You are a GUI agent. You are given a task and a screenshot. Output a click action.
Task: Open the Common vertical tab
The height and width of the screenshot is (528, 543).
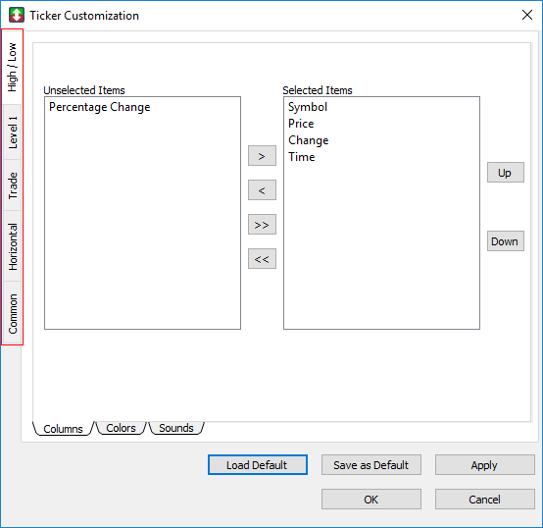click(12, 313)
